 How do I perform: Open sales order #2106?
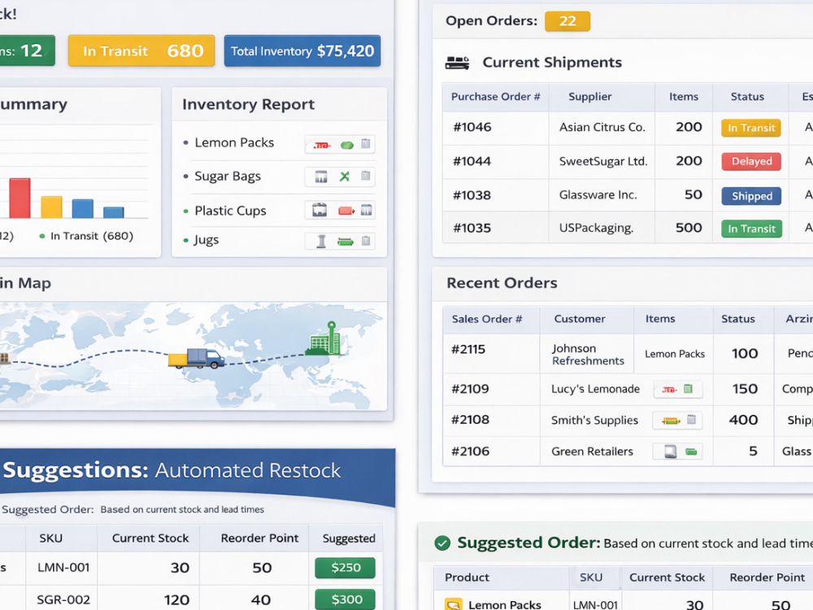pyautogui.click(x=470, y=451)
